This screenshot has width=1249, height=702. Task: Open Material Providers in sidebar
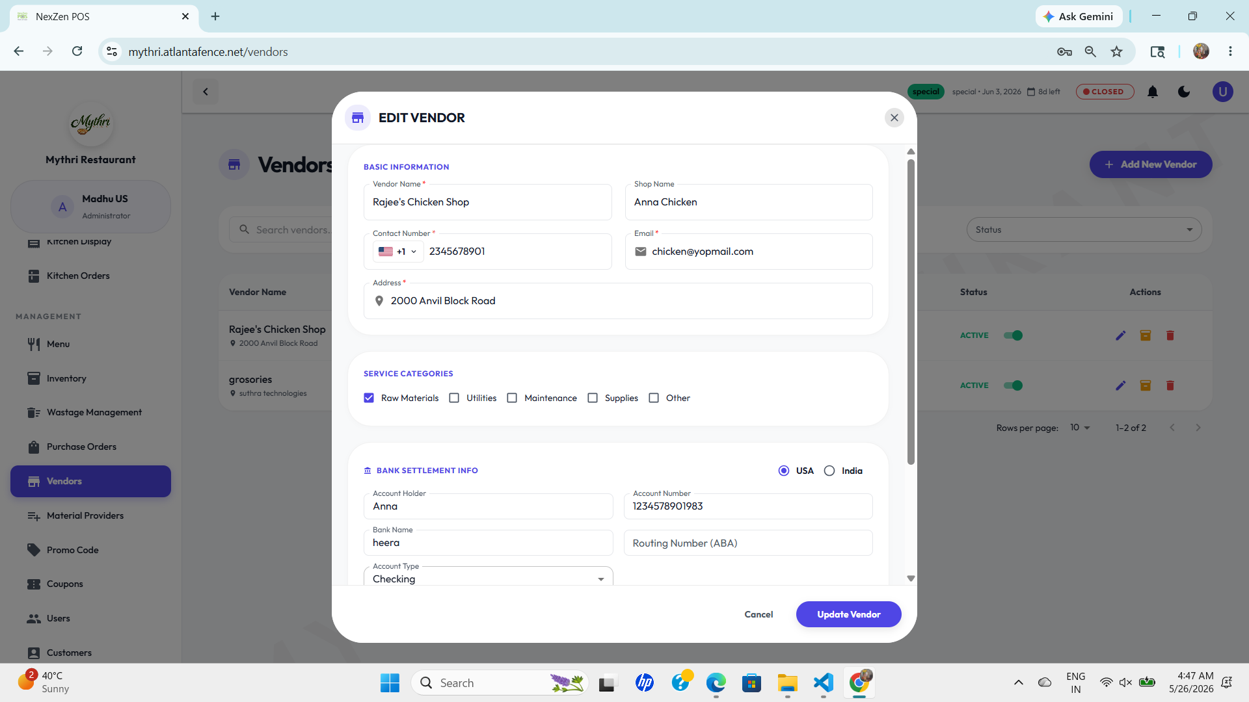pos(90,515)
